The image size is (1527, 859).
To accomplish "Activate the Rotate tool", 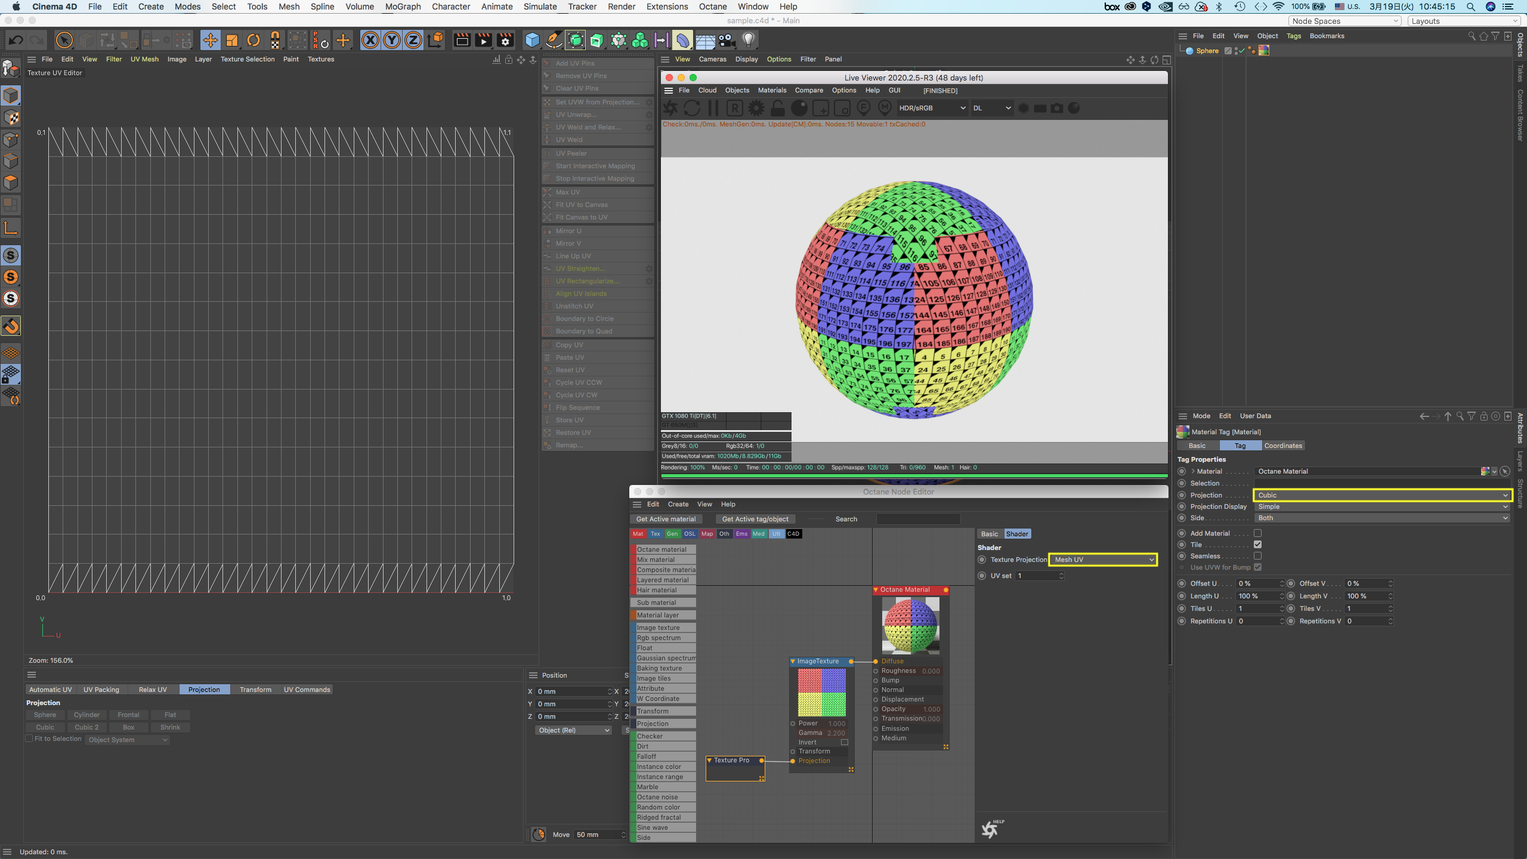I will pyautogui.click(x=254, y=41).
